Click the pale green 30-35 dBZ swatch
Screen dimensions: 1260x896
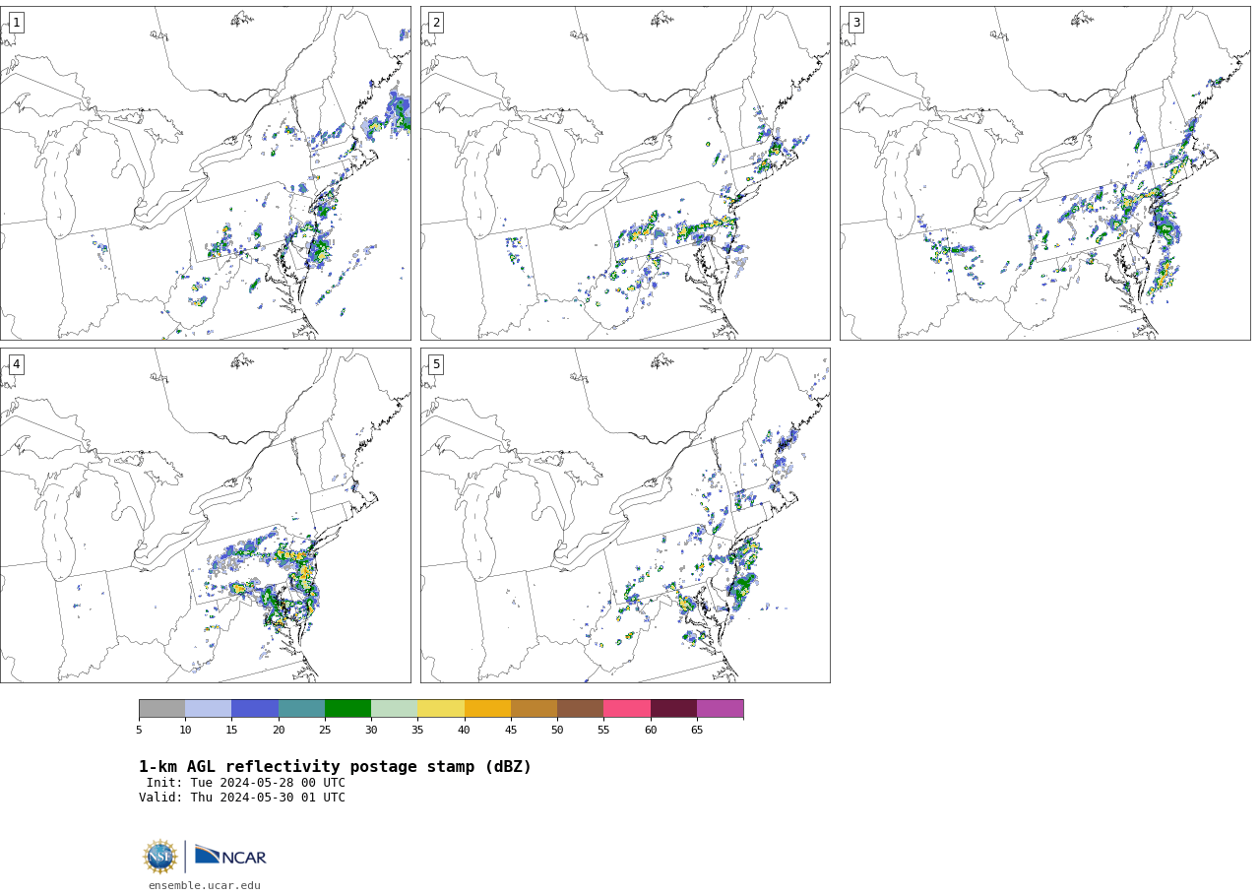394,709
